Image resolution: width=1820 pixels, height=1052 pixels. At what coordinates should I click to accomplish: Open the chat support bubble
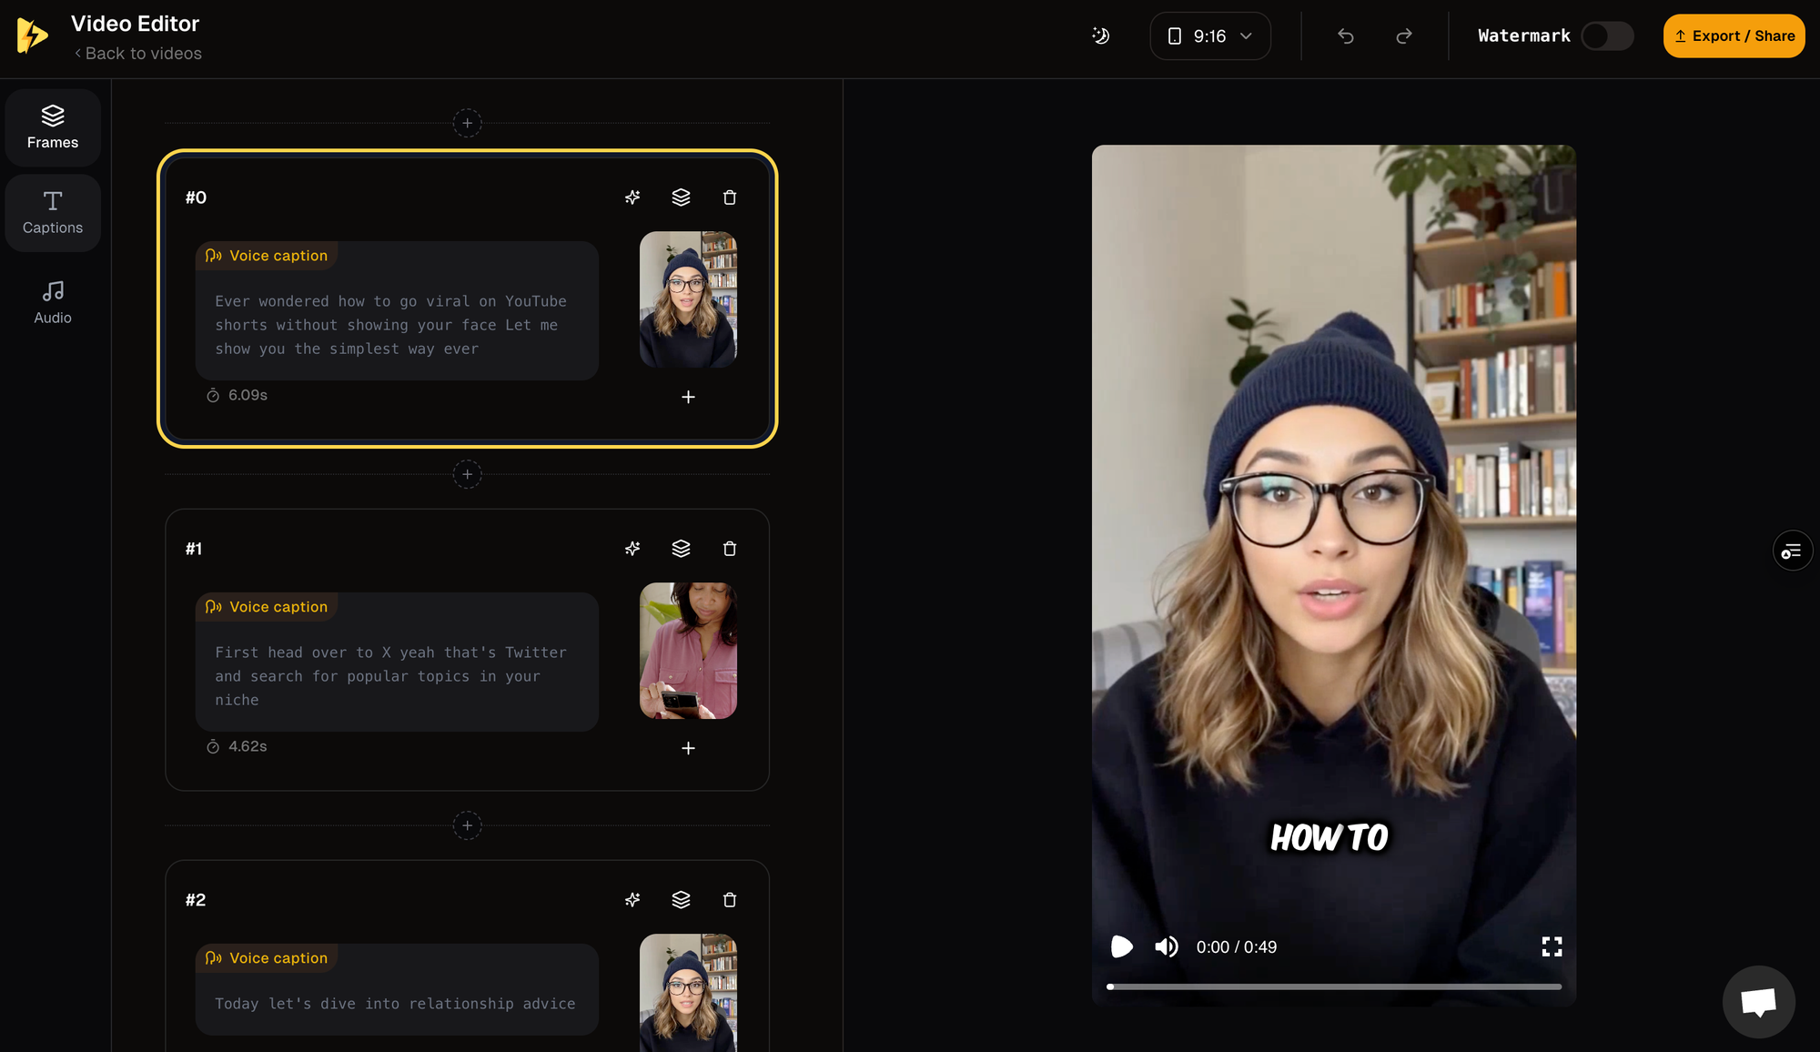pyautogui.click(x=1758, y=1002)
